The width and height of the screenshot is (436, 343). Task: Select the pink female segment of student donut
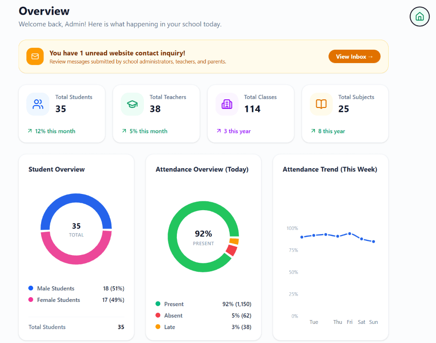pos(76,260)
